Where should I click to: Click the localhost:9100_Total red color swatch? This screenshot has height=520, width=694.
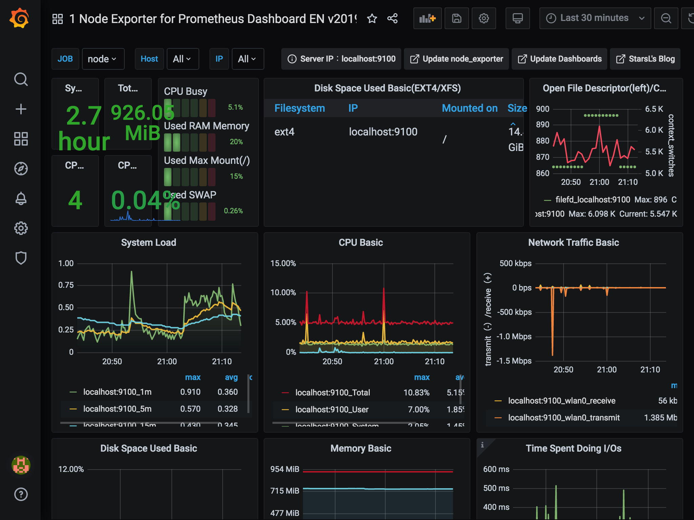click(285, 393)
